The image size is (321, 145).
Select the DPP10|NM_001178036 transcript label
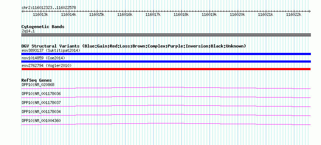(x=41, y=94)
